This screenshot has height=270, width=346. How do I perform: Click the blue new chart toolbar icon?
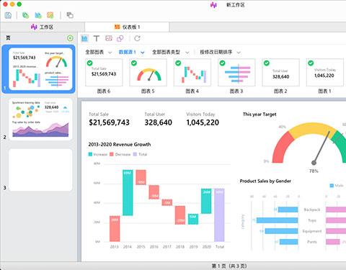[38, 15]
